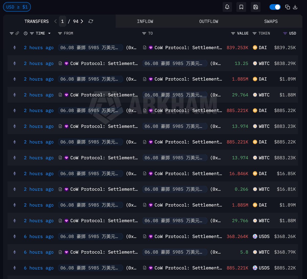Viewport: 307px width, 279px height.
Task: Click the save floppy disk icon
Action: (256, 7)
